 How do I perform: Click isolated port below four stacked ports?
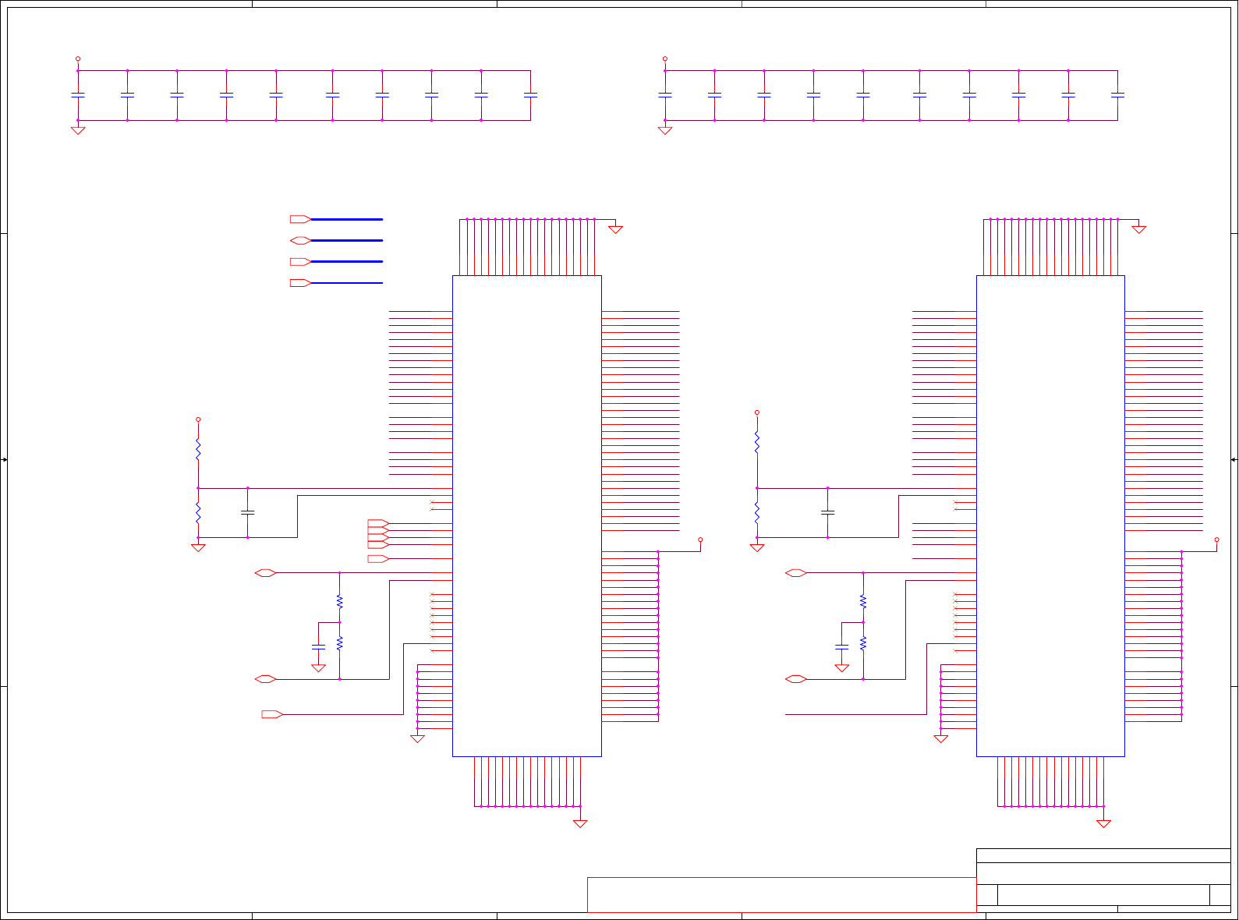coord(378,559)
